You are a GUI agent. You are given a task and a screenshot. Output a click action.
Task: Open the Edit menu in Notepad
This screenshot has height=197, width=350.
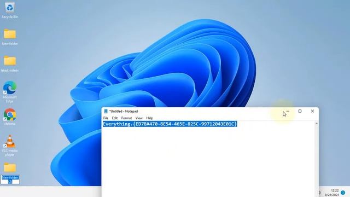[x=115, y=118]
